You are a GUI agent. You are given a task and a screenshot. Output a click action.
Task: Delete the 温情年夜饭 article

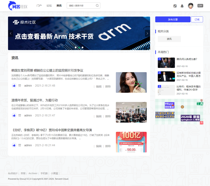(x=108, y=116)
